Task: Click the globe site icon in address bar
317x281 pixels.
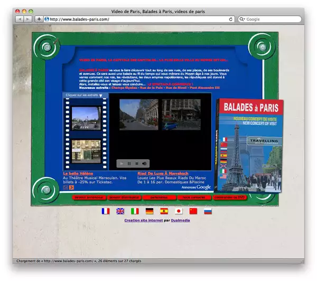Action: coord(46,19)
